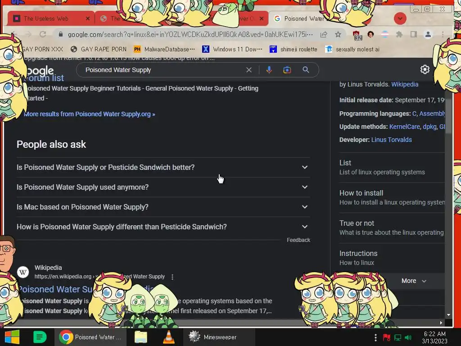Open the Chrome profile avatar

(x=428, y=34)
